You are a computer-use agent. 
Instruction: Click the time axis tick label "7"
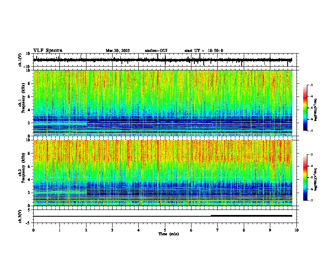(218, 230)
